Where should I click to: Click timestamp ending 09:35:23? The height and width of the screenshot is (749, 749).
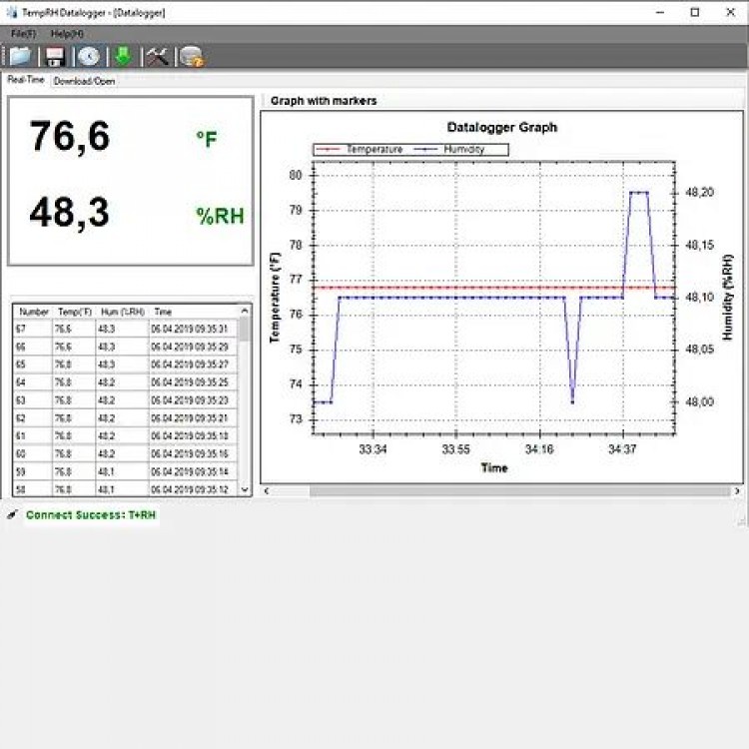pyautogui.click(x=190, y=400)
